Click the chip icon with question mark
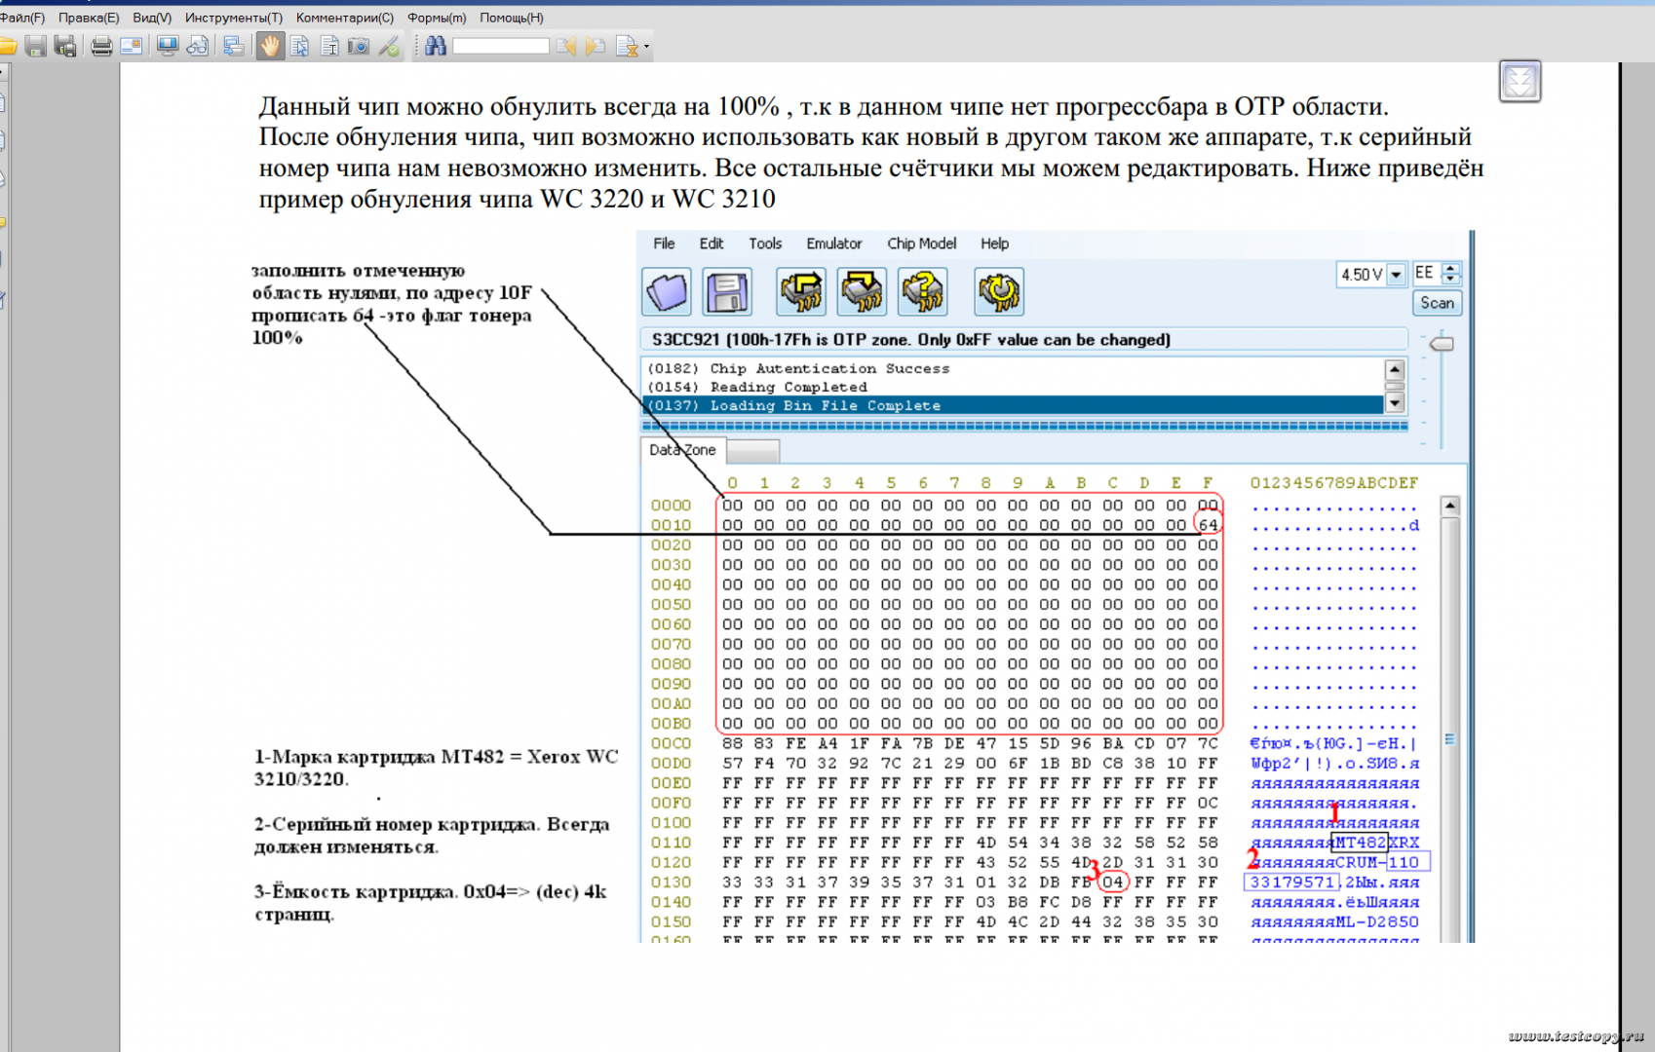The width and height of the screenshot is (1655, 1052). tap(922, 291)
